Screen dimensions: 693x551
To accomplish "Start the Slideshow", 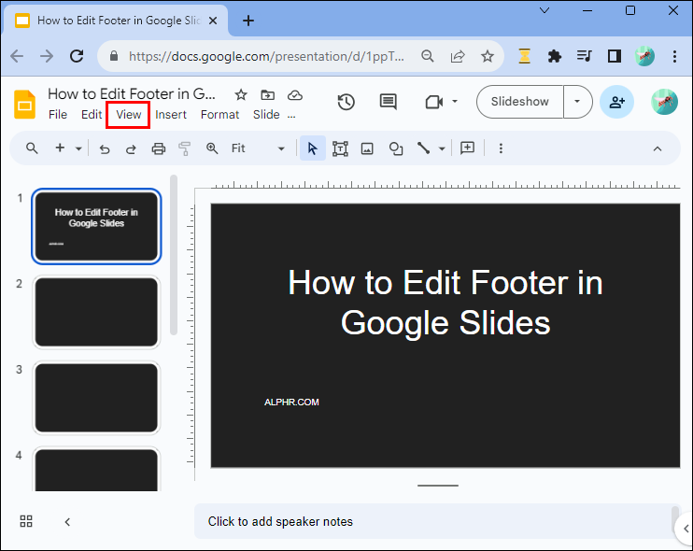I will 520,102.
